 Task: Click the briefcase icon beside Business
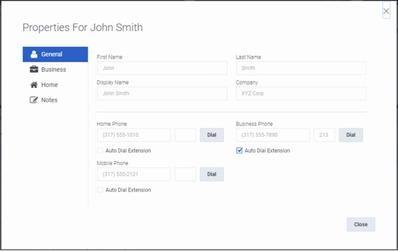[34, 69]
